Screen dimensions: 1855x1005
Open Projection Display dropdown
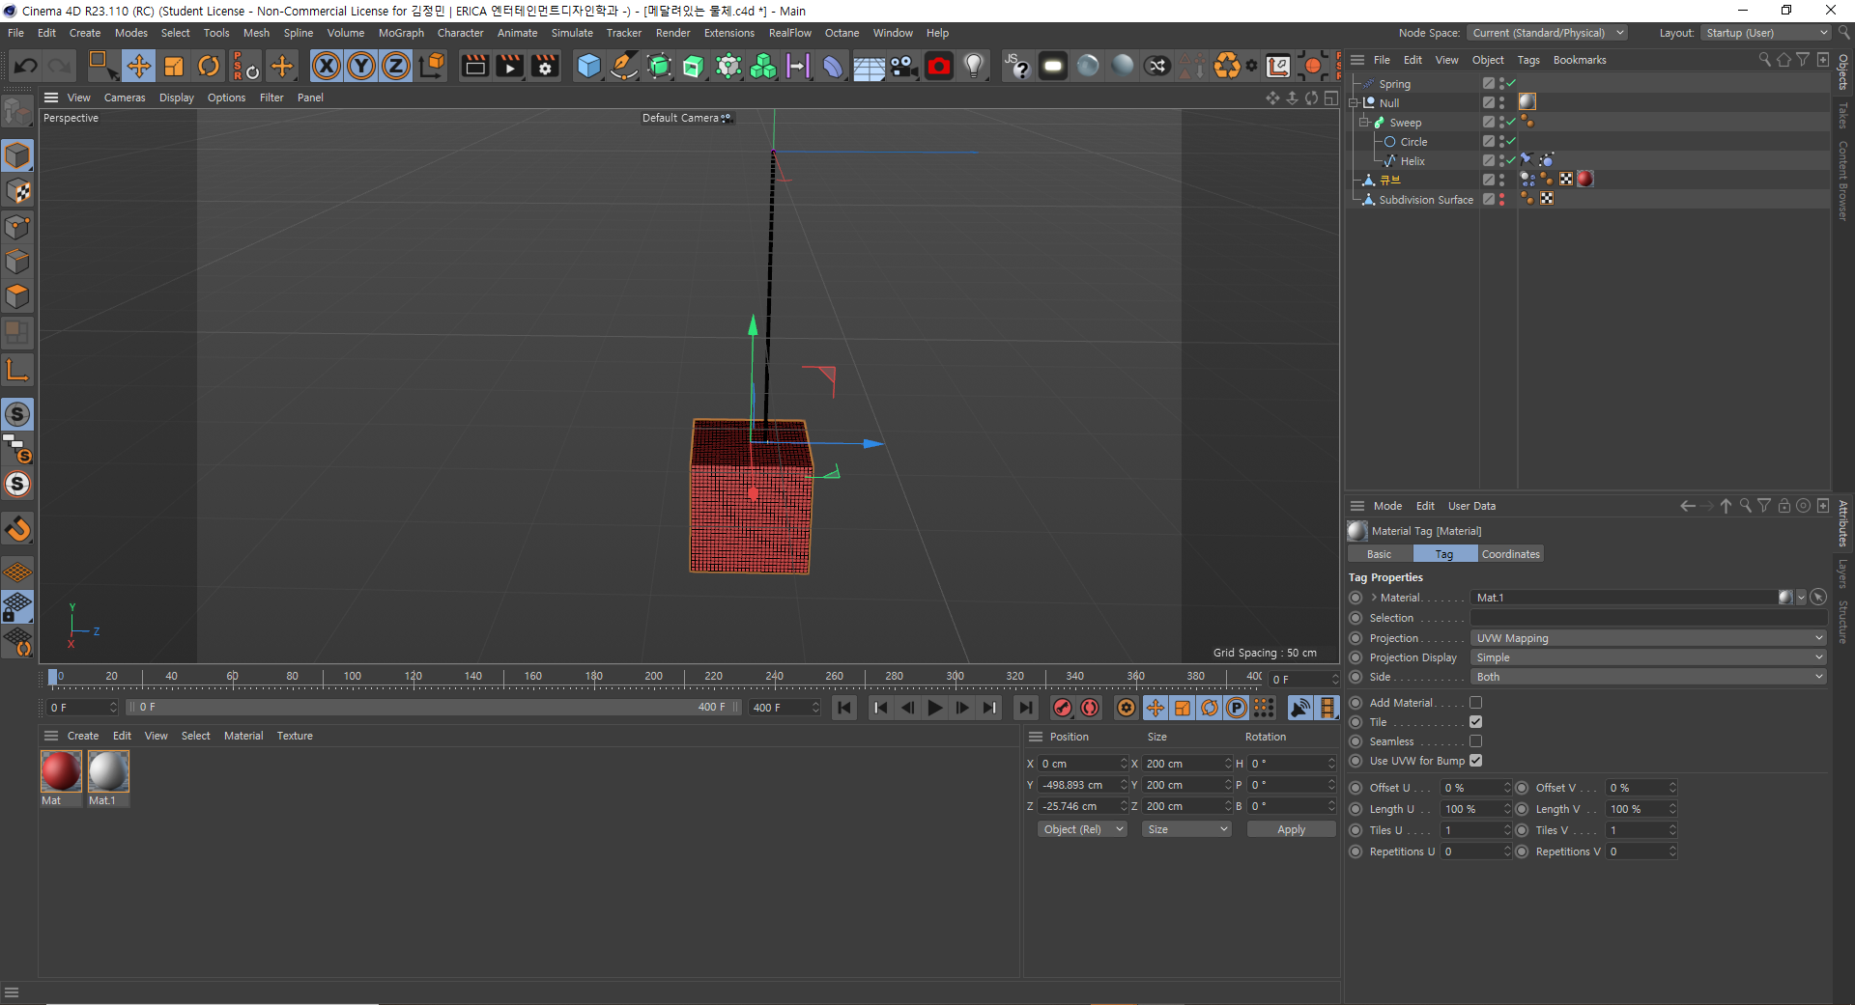(1648, 657)
